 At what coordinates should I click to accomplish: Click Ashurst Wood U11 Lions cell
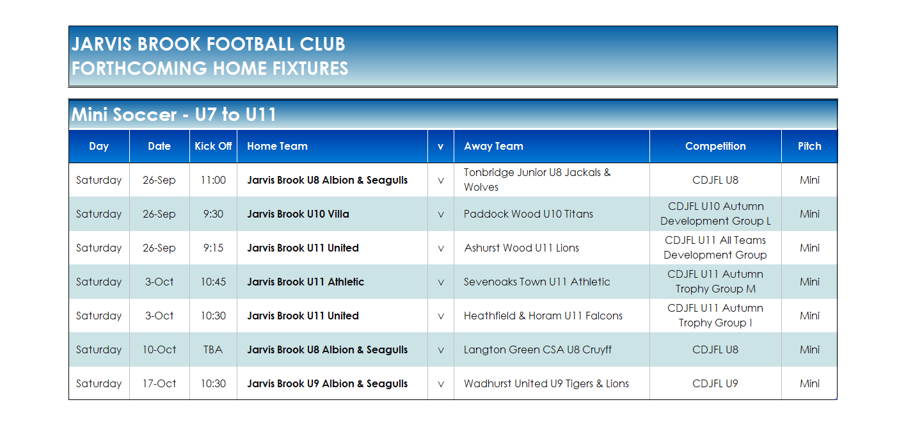pos(552,248)
